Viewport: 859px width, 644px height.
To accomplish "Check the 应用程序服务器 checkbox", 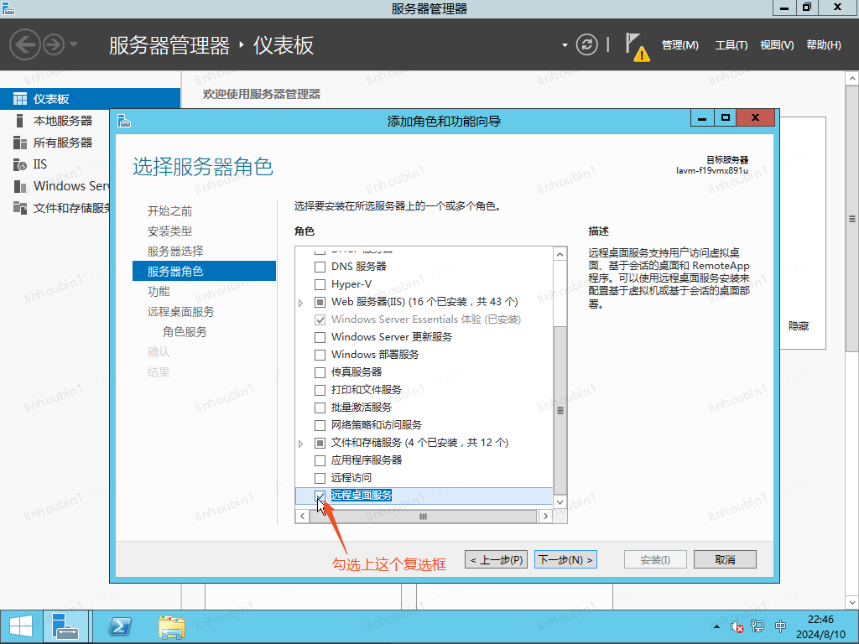I will (x=320, y=460).
